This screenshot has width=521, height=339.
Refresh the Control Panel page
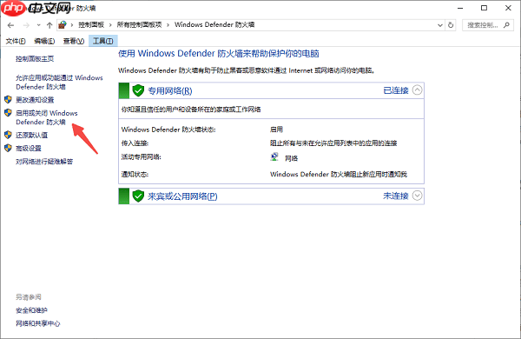451,25
